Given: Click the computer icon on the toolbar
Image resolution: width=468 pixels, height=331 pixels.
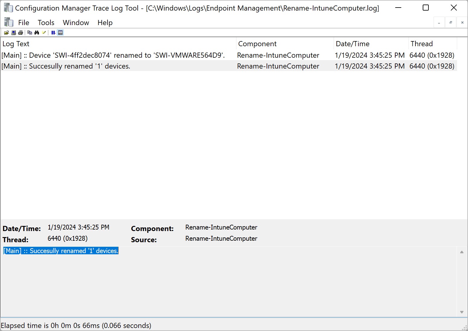Looking at the screenshot, I should pyautogui.click(x=13, y=32).
